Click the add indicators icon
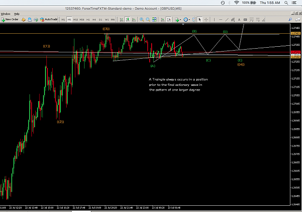This screenshot has height=212, width=302. [x=177, y=20]
